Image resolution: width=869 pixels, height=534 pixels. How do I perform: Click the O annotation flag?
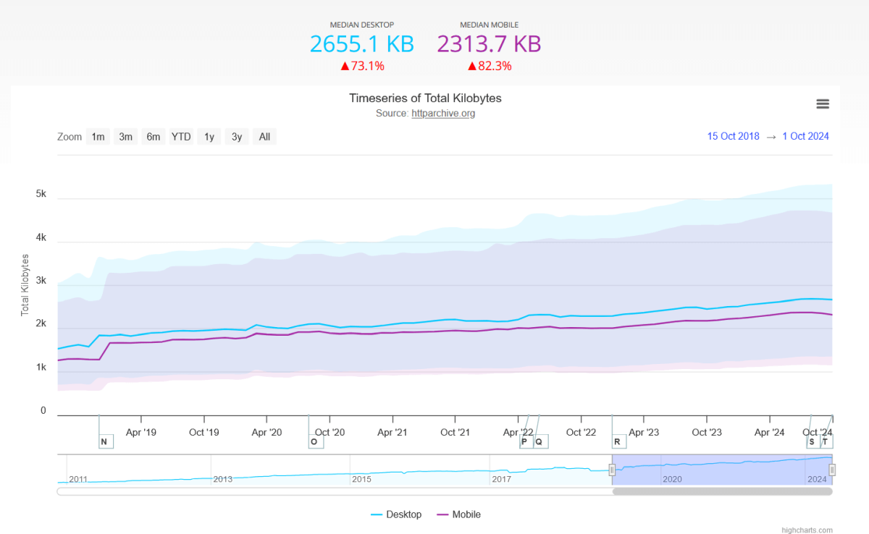tap(316, 441)
